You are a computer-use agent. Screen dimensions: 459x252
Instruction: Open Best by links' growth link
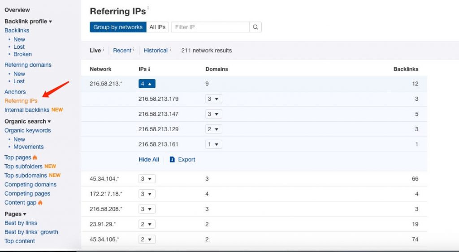tap(31, 232)
